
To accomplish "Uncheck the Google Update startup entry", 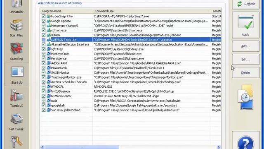I will [43, 21].
